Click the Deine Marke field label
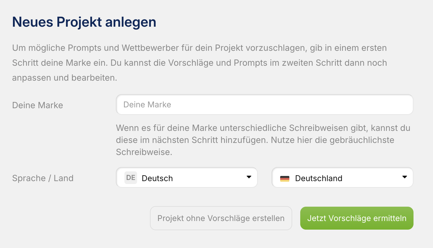Image resolution: width=433 pixels, height=248 pixels. [x=38, y=105]
